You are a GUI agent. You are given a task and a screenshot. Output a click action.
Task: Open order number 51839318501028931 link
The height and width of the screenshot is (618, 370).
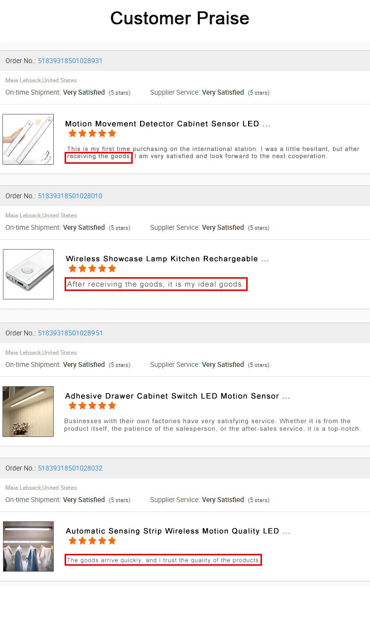pos(70,61)
